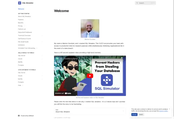174x119 pixels.
Task: Play the YouTube explainer video
Action: (90, 76)
